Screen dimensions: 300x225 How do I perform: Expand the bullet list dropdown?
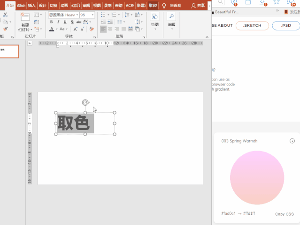108,15
